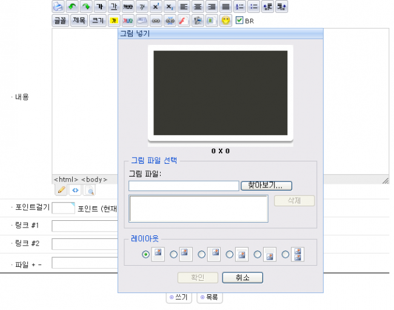Click the 링크 #1 input field
The height and width of the screenshot is (310, 394).
pyautogui.click(x=85, y=226)
